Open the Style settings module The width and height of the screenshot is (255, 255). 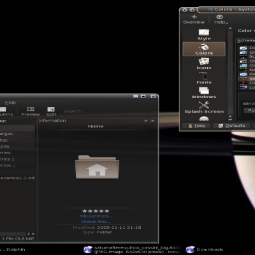point(204,34)
